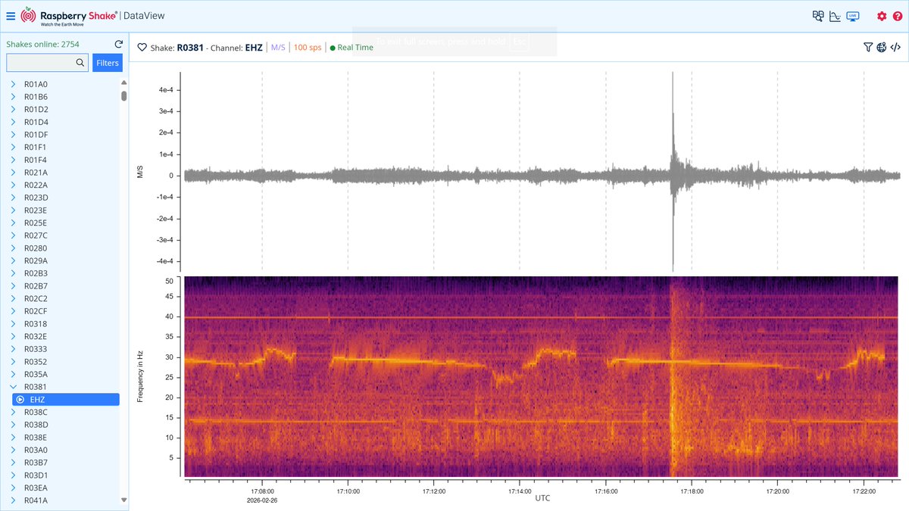Image resolution: width=909 pixels, height=511 pixels.
Task: Favorite Shake R0381 with heart icon
Action: pyautogui.click(x=142, y=47)
